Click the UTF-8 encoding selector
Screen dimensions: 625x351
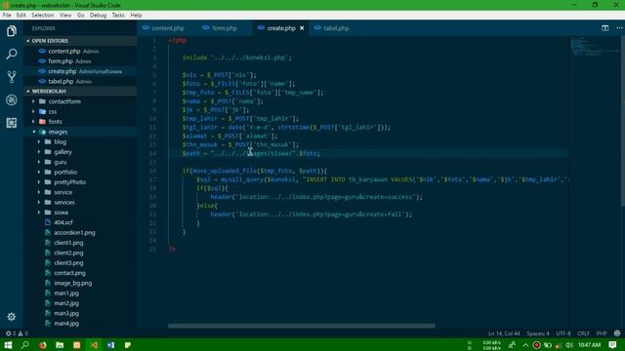[563, 333]
